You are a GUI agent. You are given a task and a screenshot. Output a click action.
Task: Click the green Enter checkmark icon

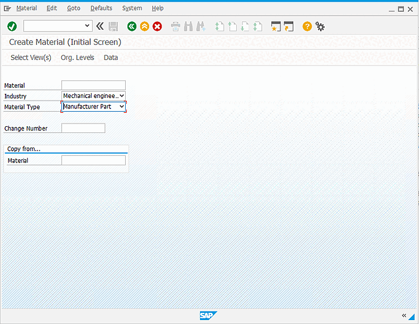[x=12, y=26]
